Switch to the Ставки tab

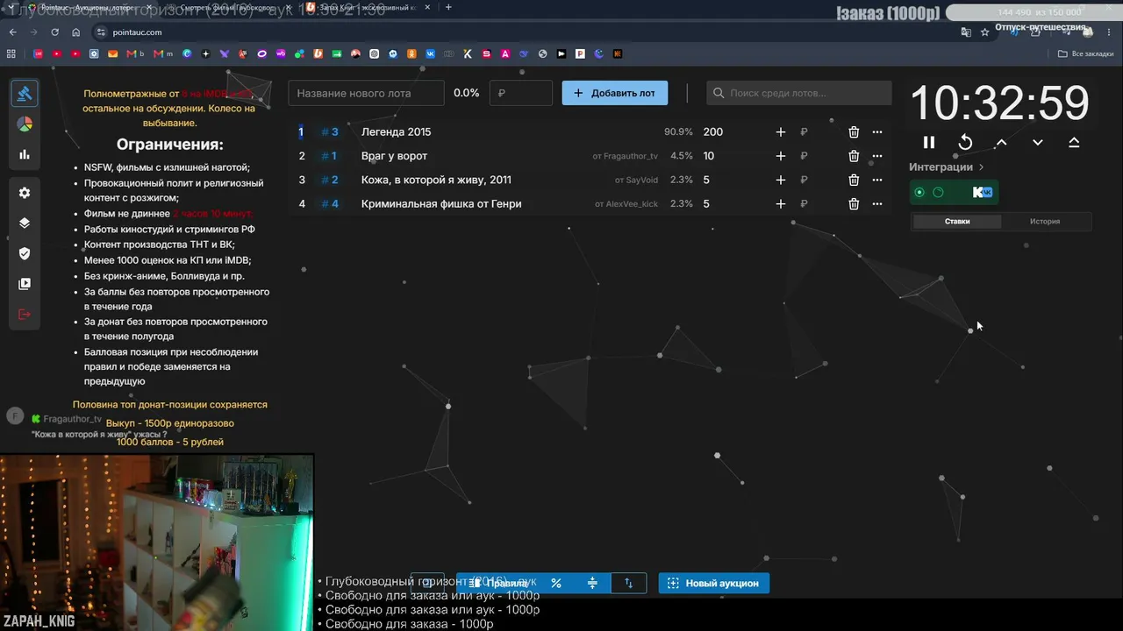pos(957,222)
